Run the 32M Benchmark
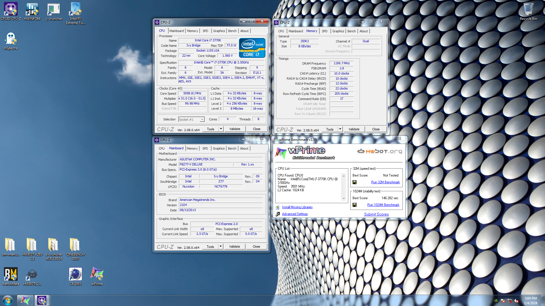Viewport: 545px width, 306px height. point(385,182)
